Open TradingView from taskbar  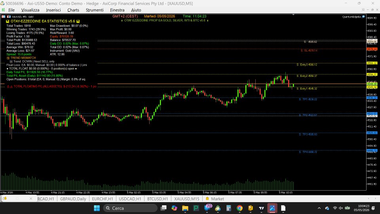pyautogui.click(x=261, y=208)
